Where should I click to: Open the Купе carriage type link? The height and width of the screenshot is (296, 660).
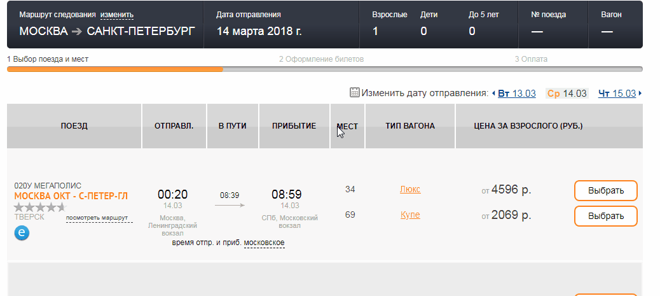[x=410, y=215]
